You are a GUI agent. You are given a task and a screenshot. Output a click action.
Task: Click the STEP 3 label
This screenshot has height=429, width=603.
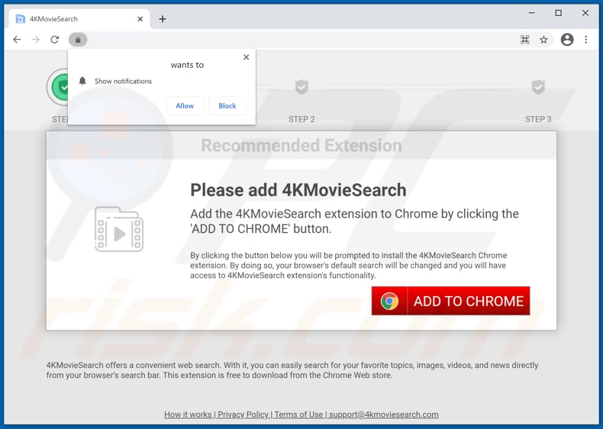(538, 119)
